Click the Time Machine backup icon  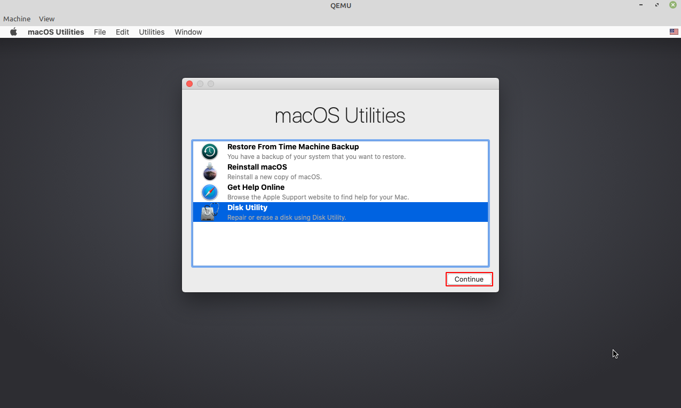[x=209, y=151]
